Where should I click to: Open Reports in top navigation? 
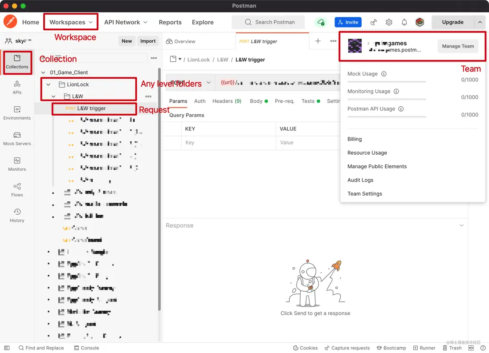pyautogui.click(x=170, y=22)
